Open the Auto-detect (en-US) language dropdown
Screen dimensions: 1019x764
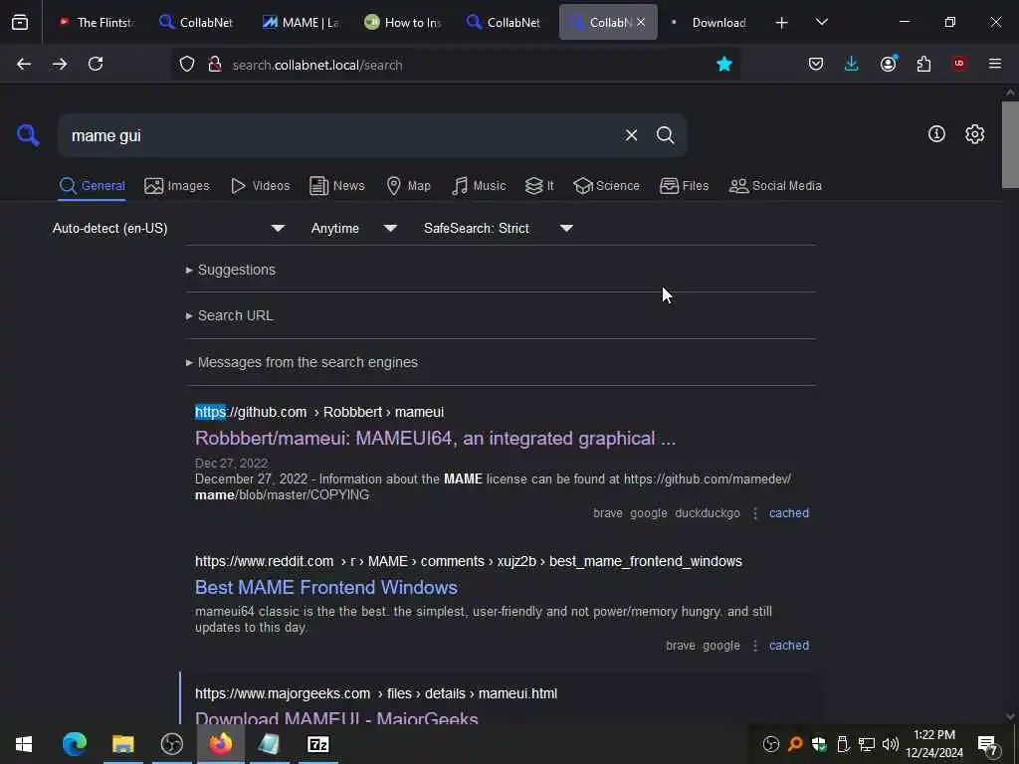[x=169, y=228]
